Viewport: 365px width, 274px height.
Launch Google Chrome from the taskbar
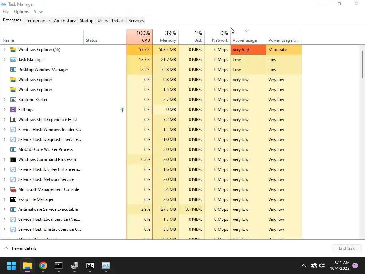[43, 265]
